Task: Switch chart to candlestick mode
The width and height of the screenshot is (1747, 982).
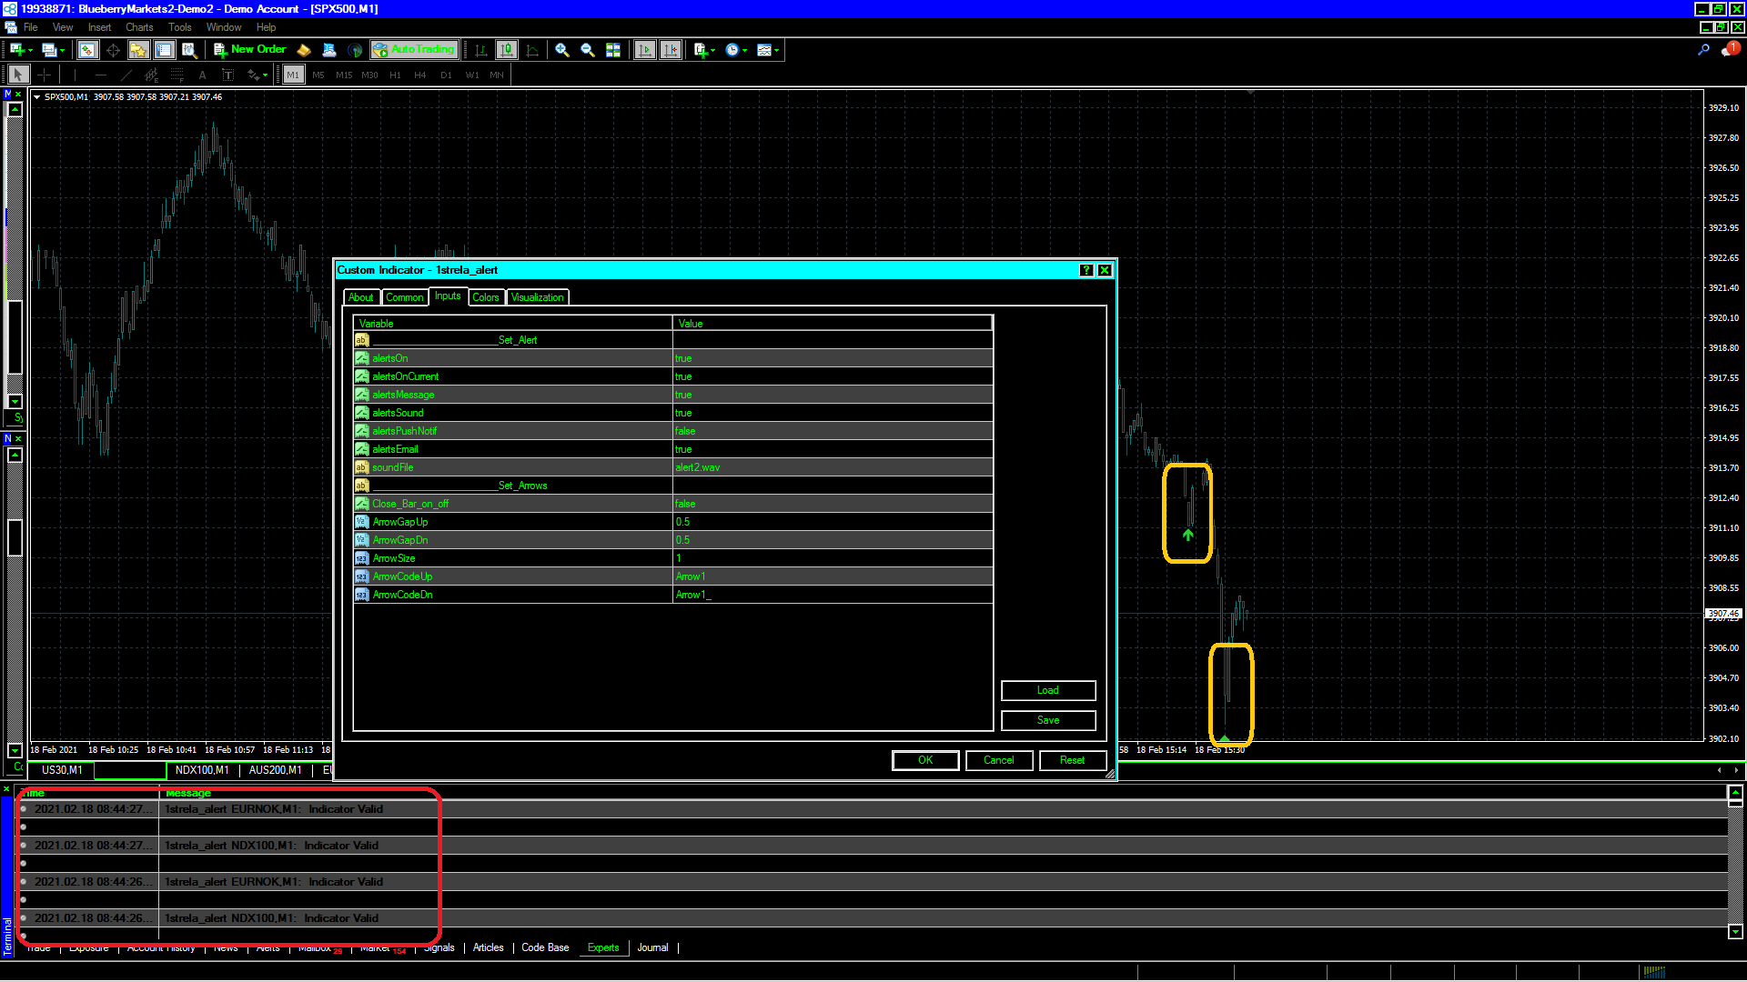Action: point(507,50)
